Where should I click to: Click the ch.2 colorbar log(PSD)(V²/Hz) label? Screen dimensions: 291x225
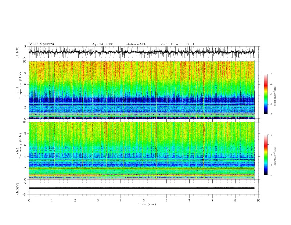275,157
